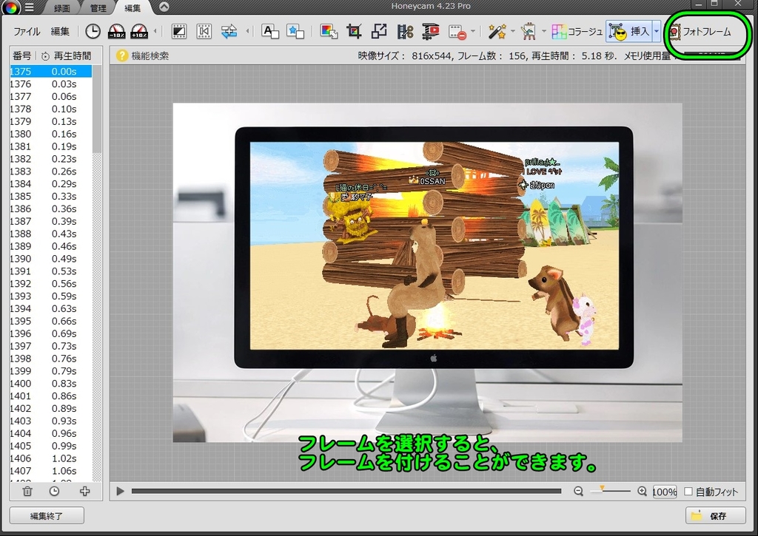Select frame 1395 at 0.66s
Screen dimensions: 758x536
(x=50, y=321)
